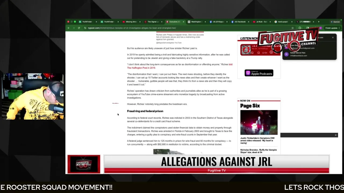This screenshot has height=193, width=344.
Task: Select the Rafael Marcel Pate account
Action: pos(309,54)
